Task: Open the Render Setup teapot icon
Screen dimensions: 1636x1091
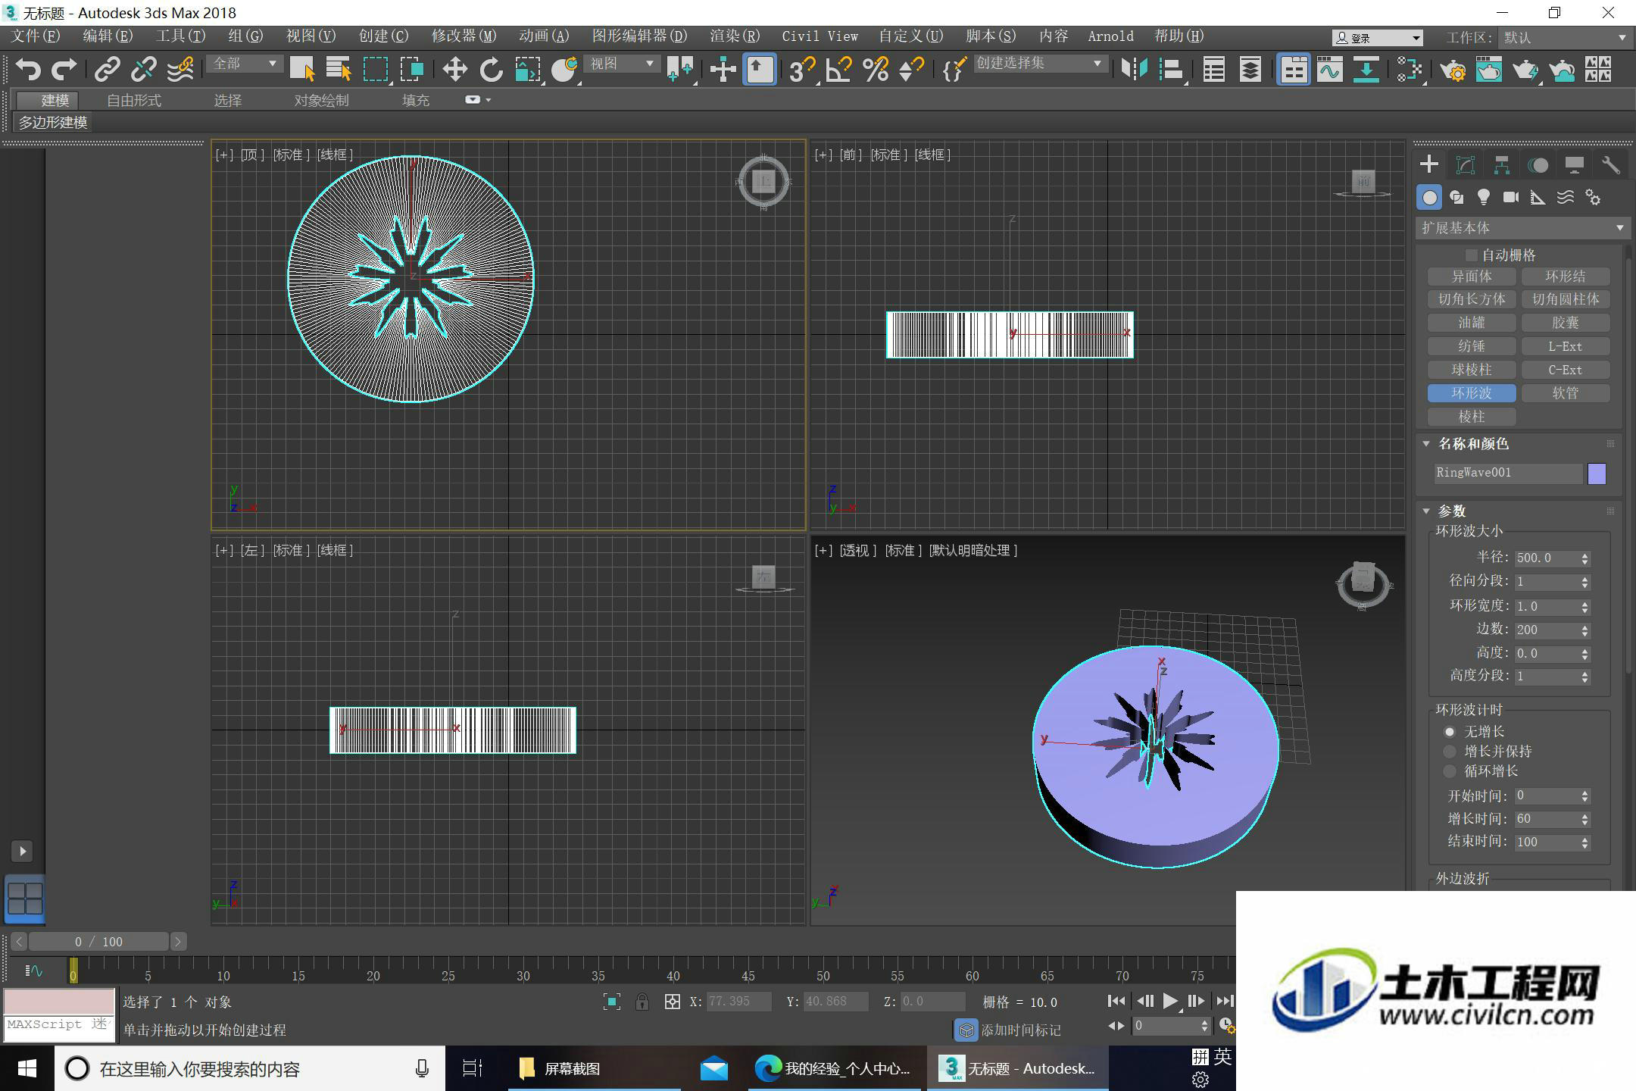Action: 1453,70
